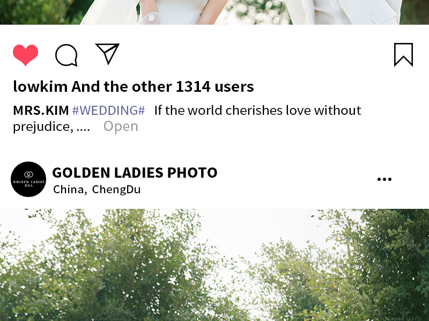Open MRS.KIM profile from caption
The width and height of the screenshot is (429, 321).
coord(41,111)
